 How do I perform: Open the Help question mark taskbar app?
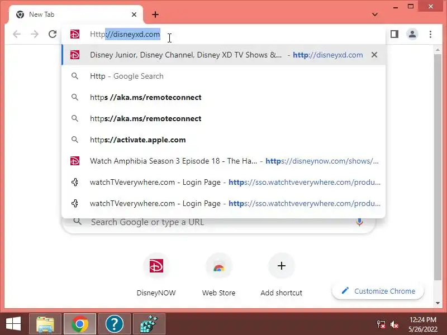click(115, 324)
